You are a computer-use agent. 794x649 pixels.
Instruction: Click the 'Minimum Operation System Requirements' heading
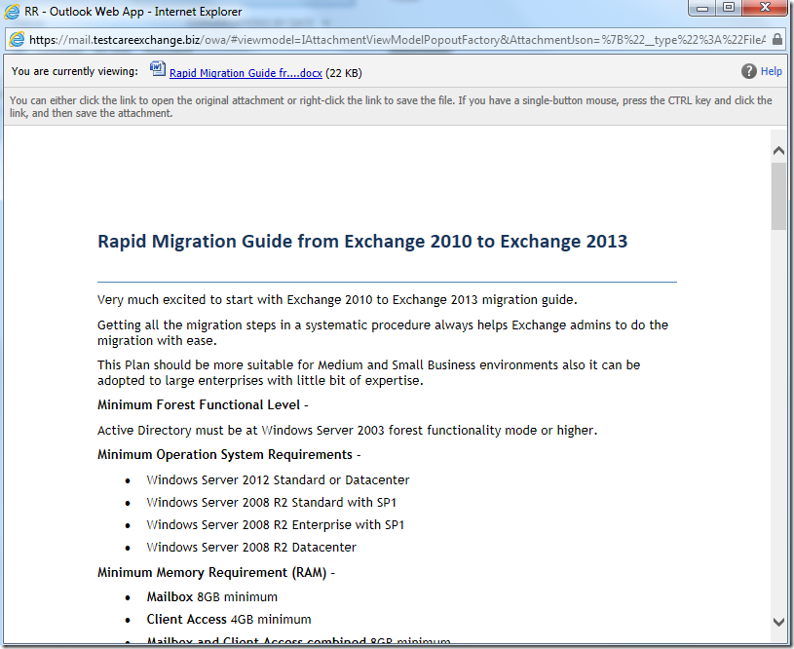click(229, 454)
